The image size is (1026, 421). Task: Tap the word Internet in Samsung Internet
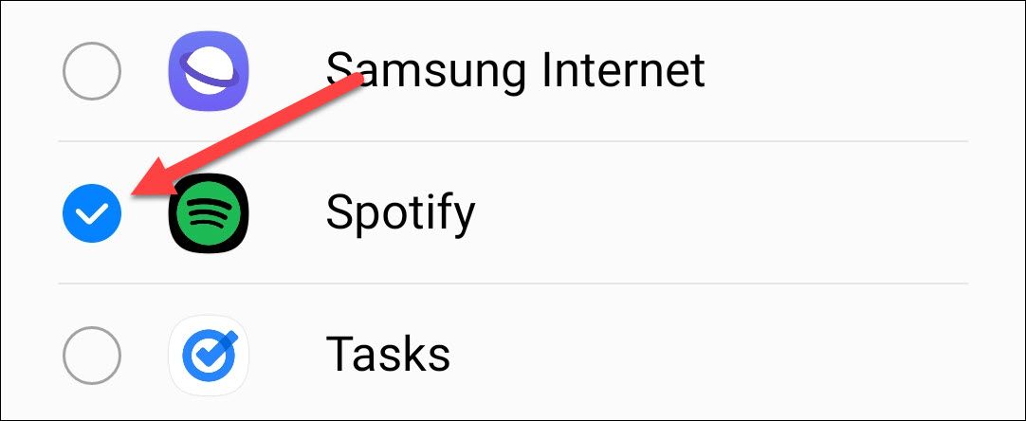[623, 69]
